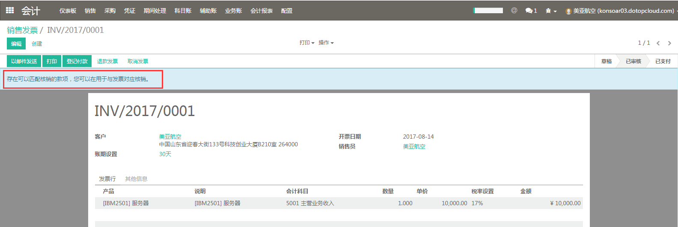The height and width of the screenshot is (227, 678).
Task: Click the pager text 1 / 1
Action: (x=644, y=43)
